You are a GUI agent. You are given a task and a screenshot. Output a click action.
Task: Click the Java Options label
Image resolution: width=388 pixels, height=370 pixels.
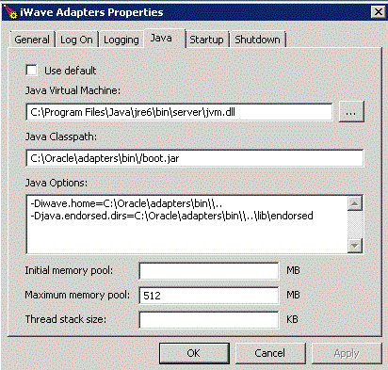[x=57, y=183]
